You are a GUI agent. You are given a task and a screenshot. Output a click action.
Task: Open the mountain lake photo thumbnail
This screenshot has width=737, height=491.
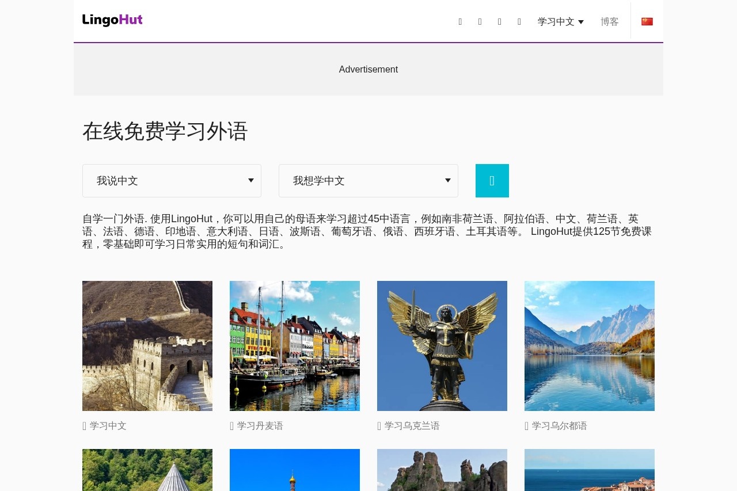pyautogui.click(x=590, y=346)
